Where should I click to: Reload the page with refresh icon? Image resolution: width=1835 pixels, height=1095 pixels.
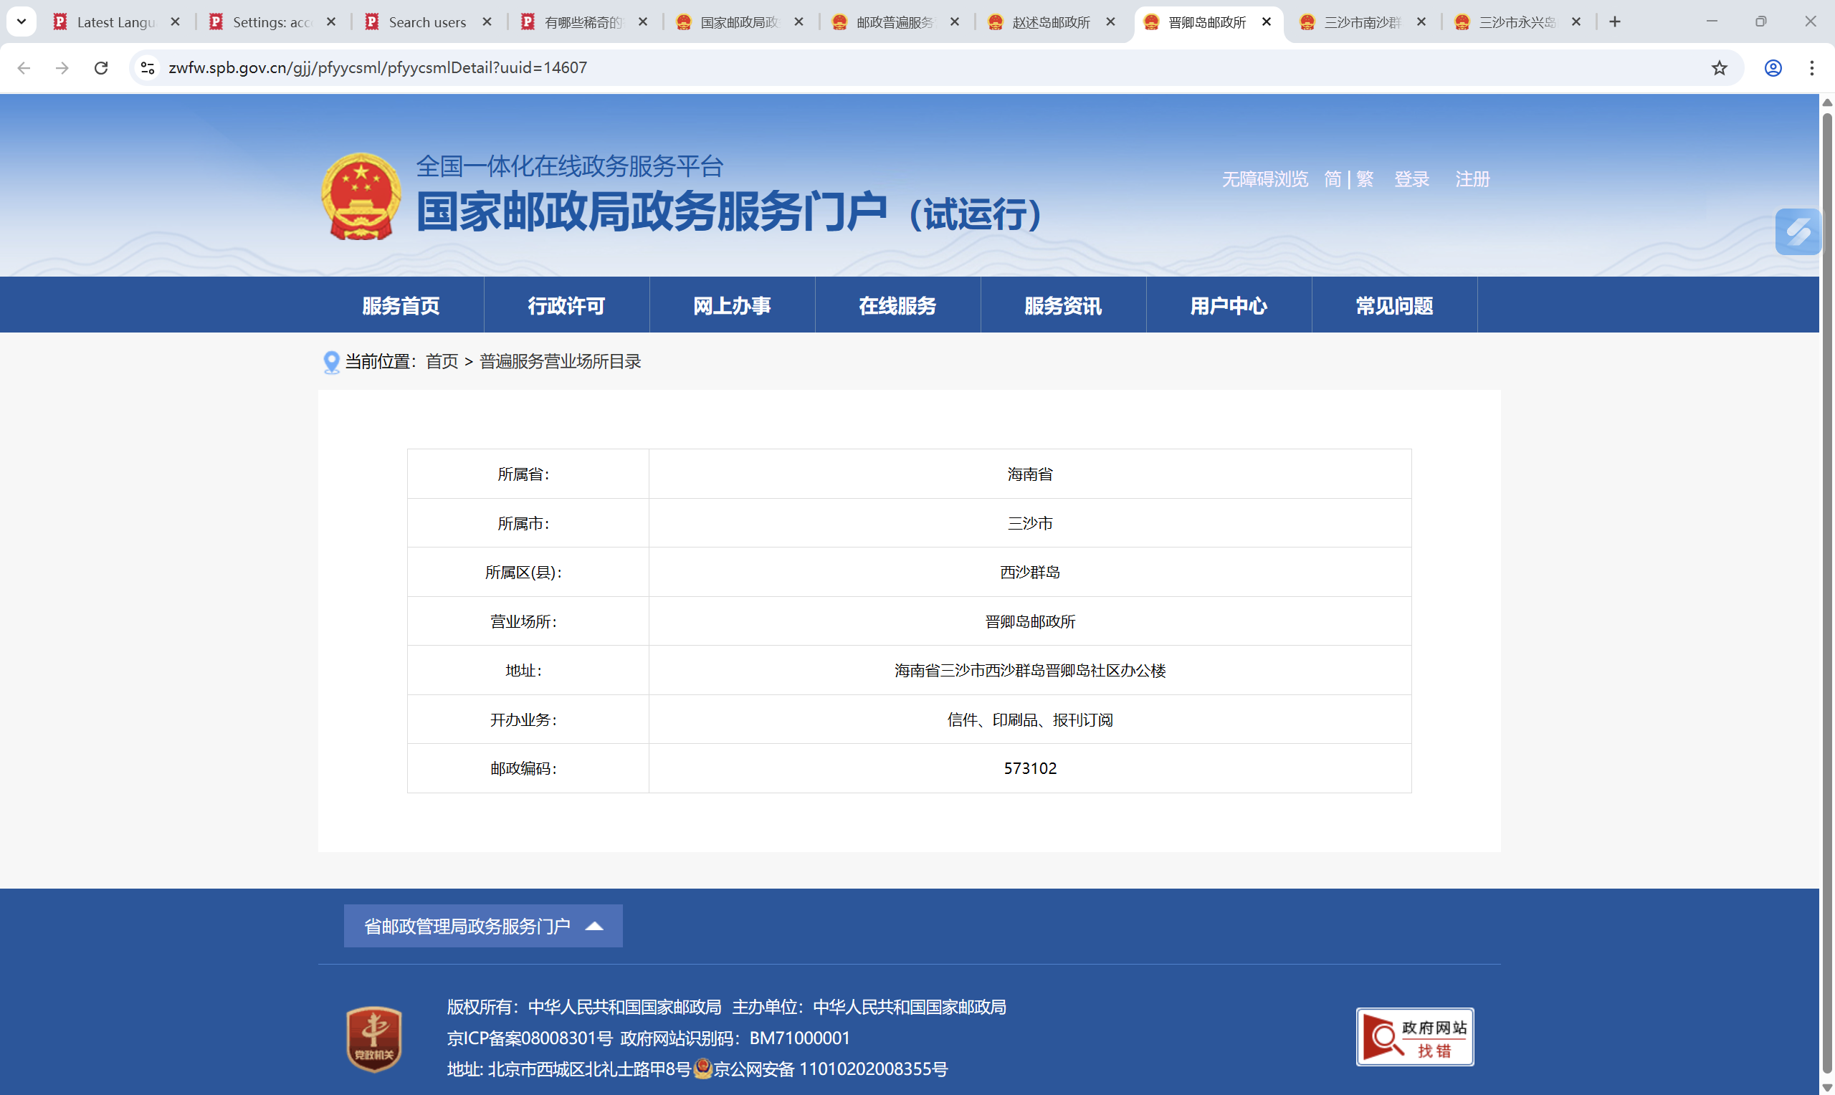tap(101, 68)
